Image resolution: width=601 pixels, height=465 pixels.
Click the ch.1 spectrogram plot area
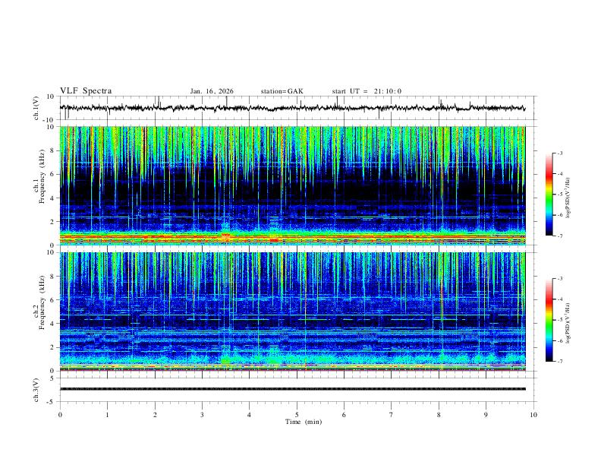coord(293,185)
